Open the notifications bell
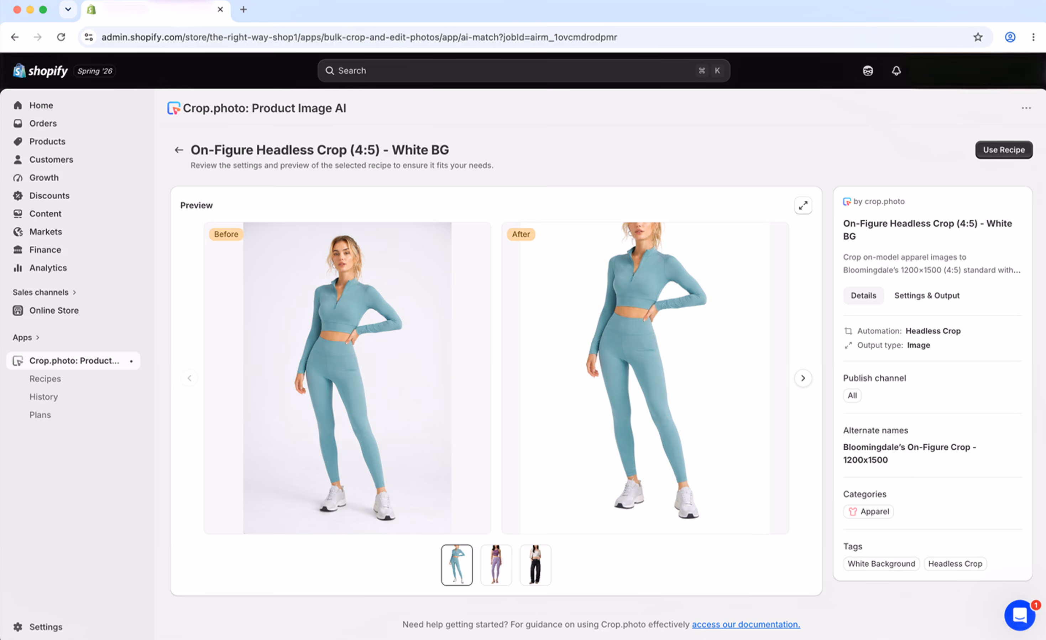Screen dimensions: 1046x640 [x=896, y=71]
